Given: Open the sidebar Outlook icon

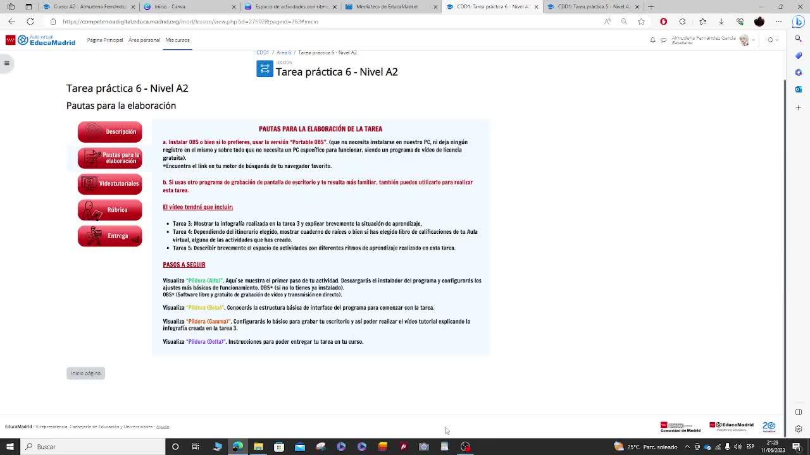Looking at the screenshot, I should pyautogui.click(x=799, y=89).
